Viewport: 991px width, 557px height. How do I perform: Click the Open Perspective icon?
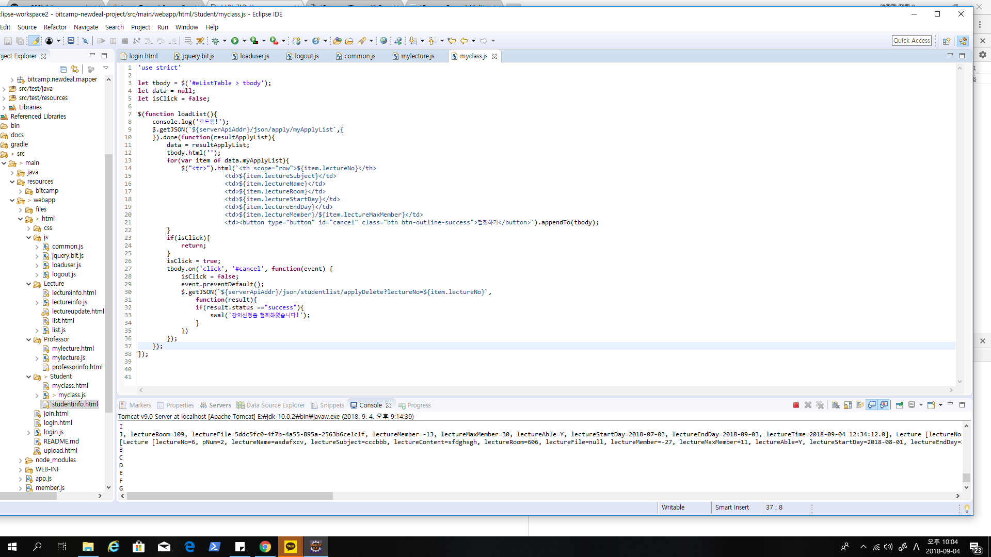click(946, 41)
